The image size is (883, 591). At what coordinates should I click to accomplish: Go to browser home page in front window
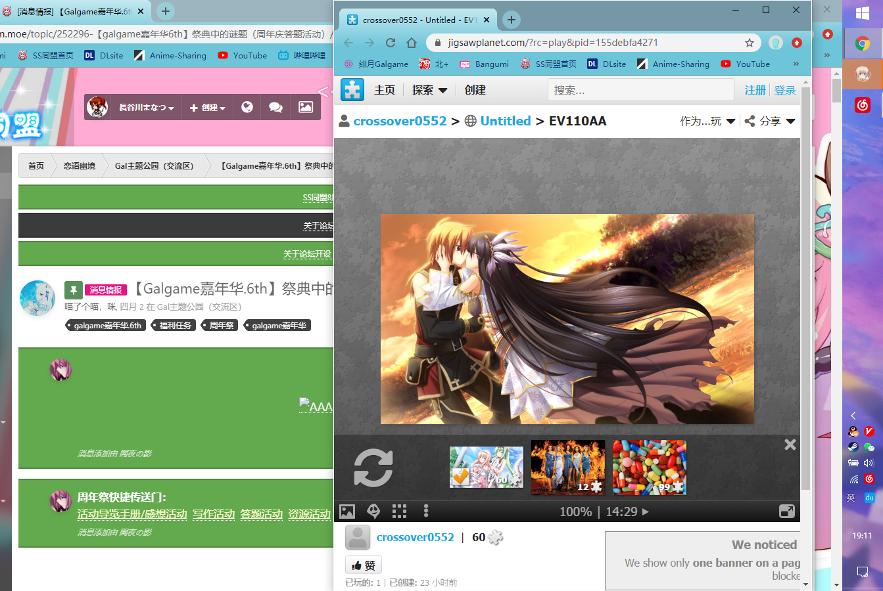[x=412, y=43]
